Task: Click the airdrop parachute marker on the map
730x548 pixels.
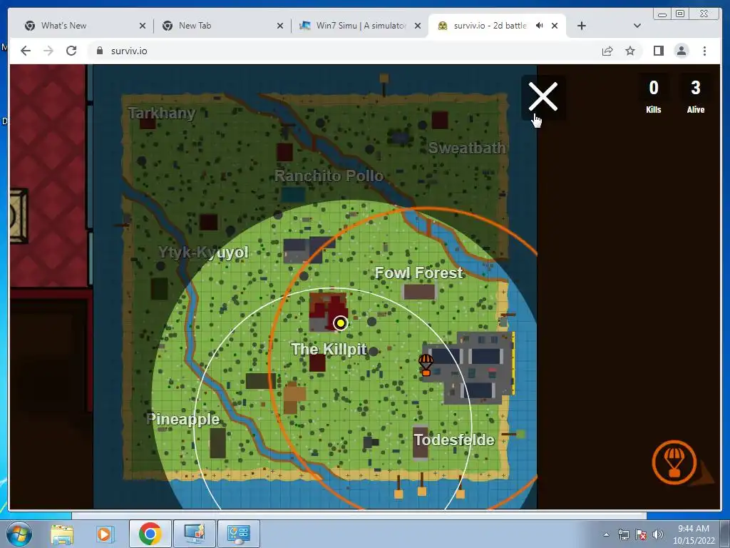Action: (x=426, y=365)
